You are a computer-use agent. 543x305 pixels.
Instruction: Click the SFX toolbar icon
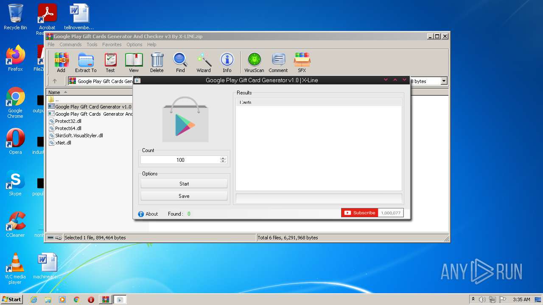[x=302, y=63]
